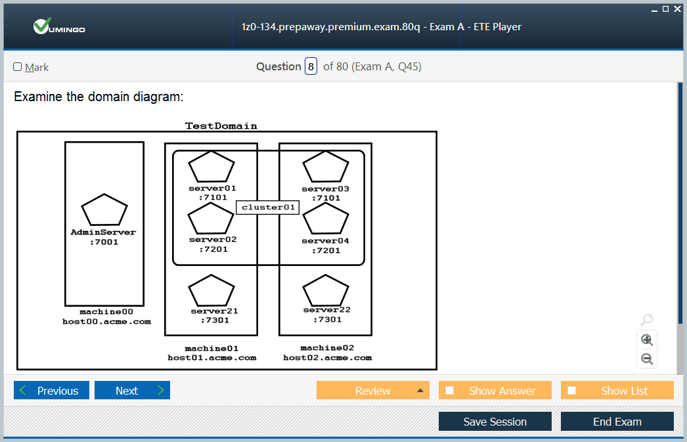Click the host02.acme.com label
This screenshot has width=687, height=442.
coord(327,357)
